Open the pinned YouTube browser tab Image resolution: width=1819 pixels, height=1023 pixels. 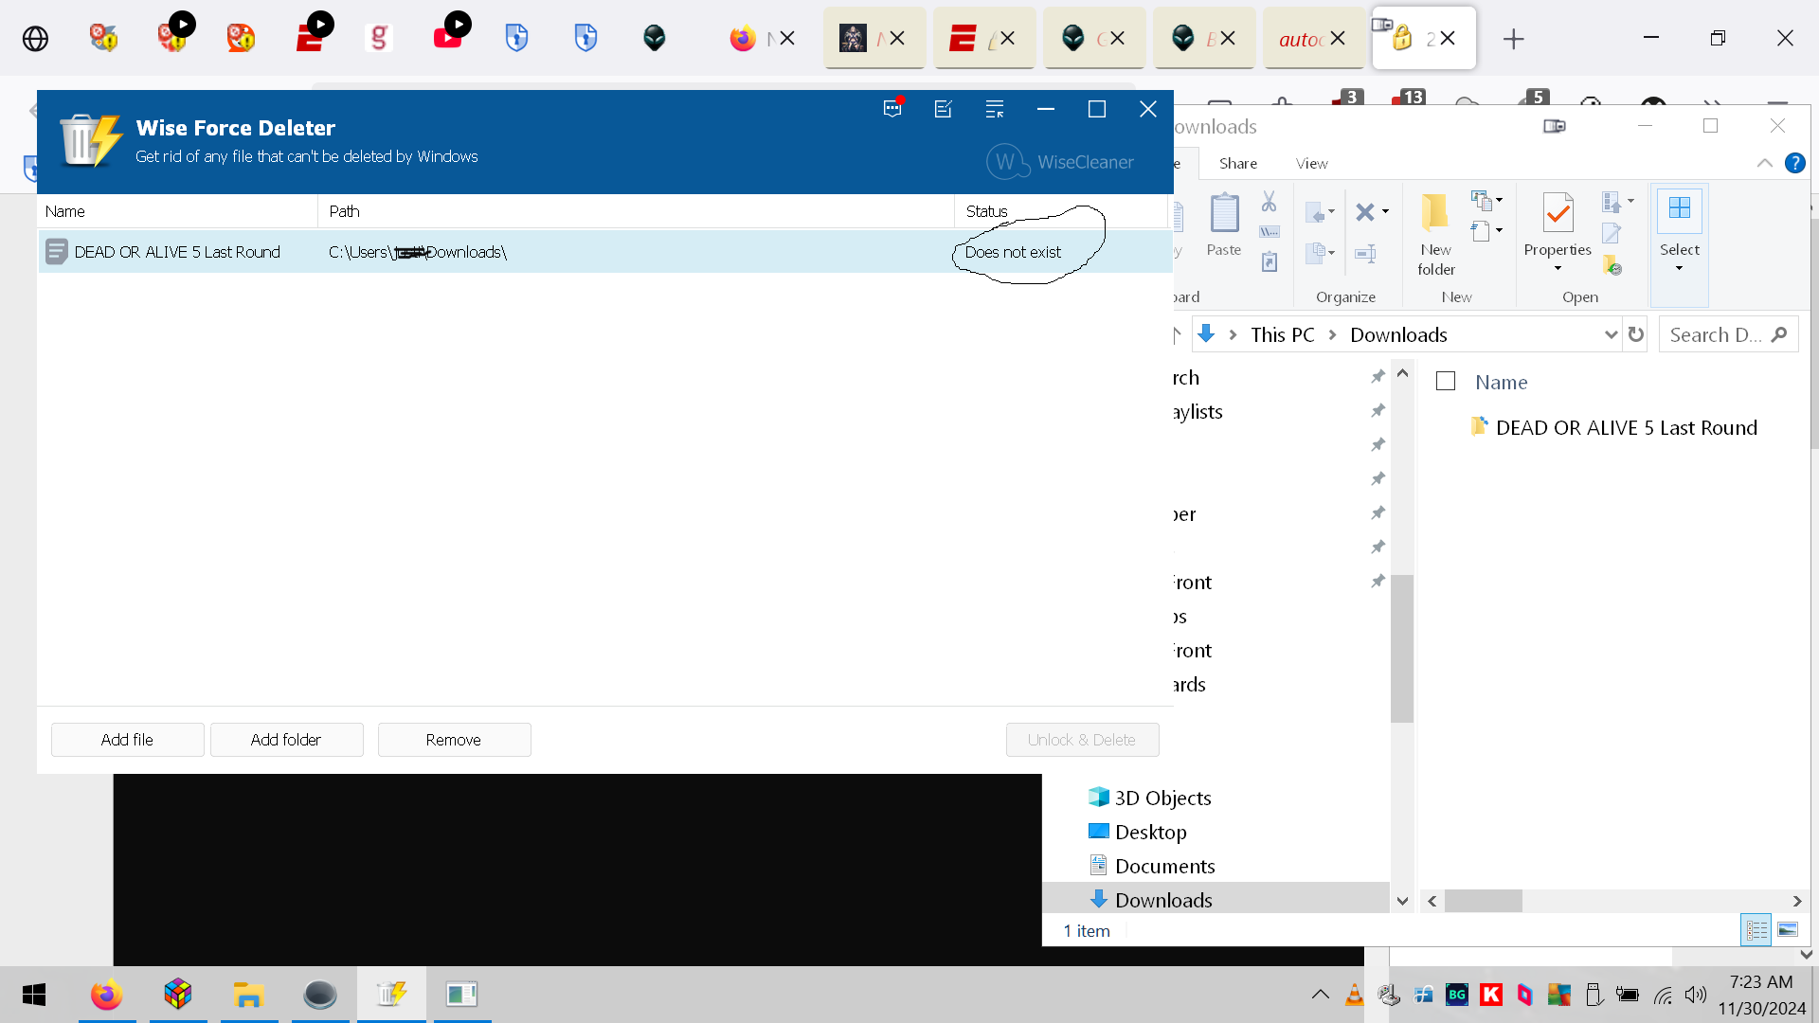pos(448,38)
